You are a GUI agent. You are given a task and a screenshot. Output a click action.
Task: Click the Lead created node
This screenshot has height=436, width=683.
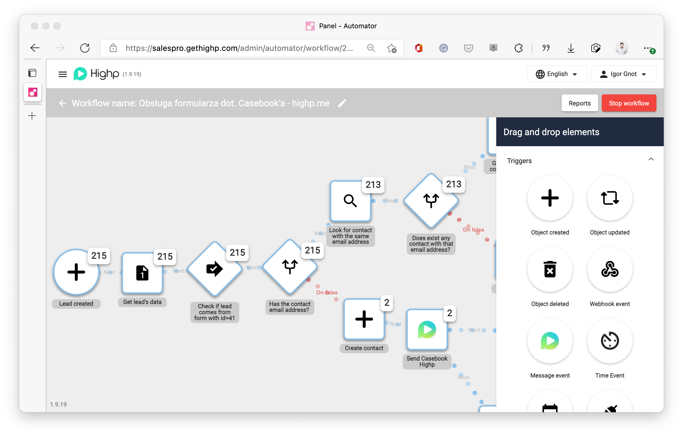(x=76, y=272)
